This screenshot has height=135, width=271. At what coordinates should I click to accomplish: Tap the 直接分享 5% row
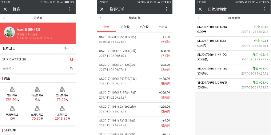click(x=38, y=68)
